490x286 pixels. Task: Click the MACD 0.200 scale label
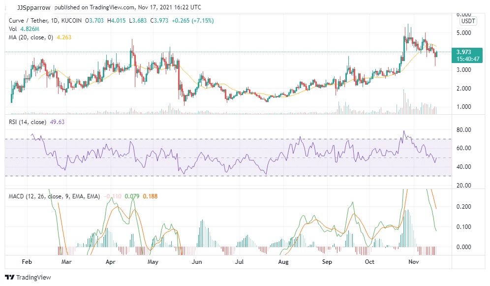tap(464, 207)
